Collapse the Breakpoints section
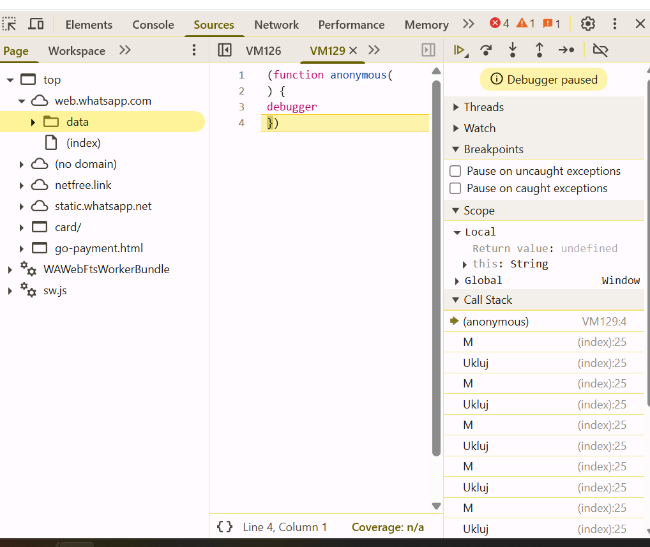Screen dimensions: 650x547 (x=456, y=149)
